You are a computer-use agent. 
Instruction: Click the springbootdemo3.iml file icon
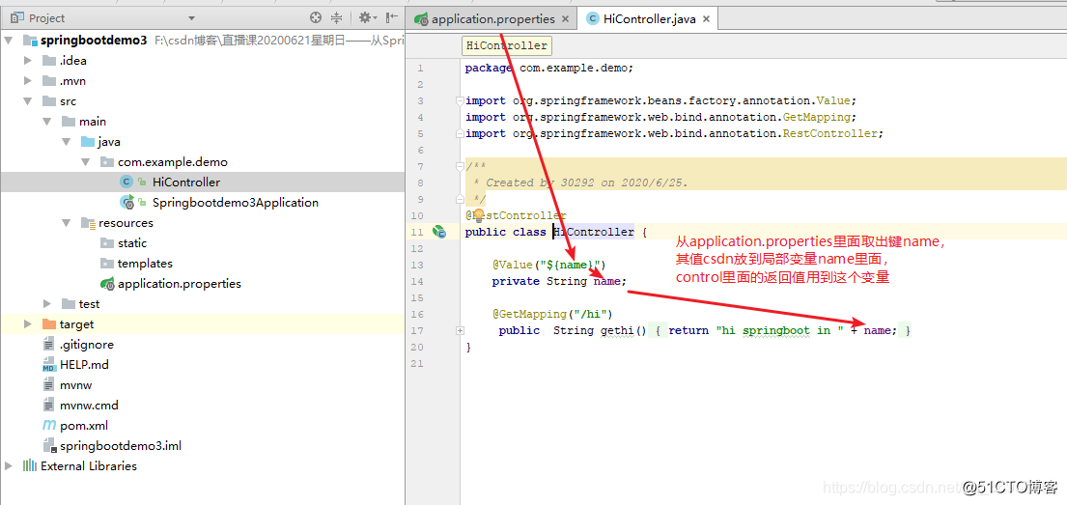[49, 446]
